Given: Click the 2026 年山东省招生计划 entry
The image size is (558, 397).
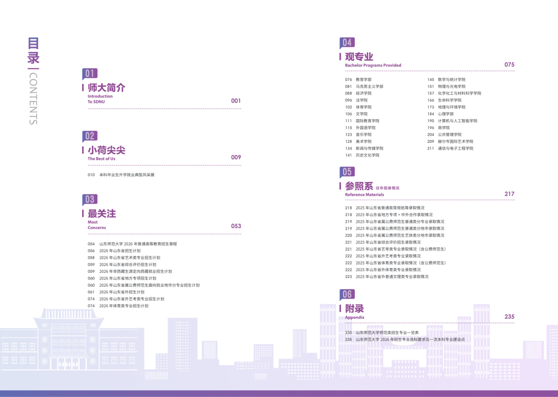Looking at the screenshot, I should tap(114, 251).
